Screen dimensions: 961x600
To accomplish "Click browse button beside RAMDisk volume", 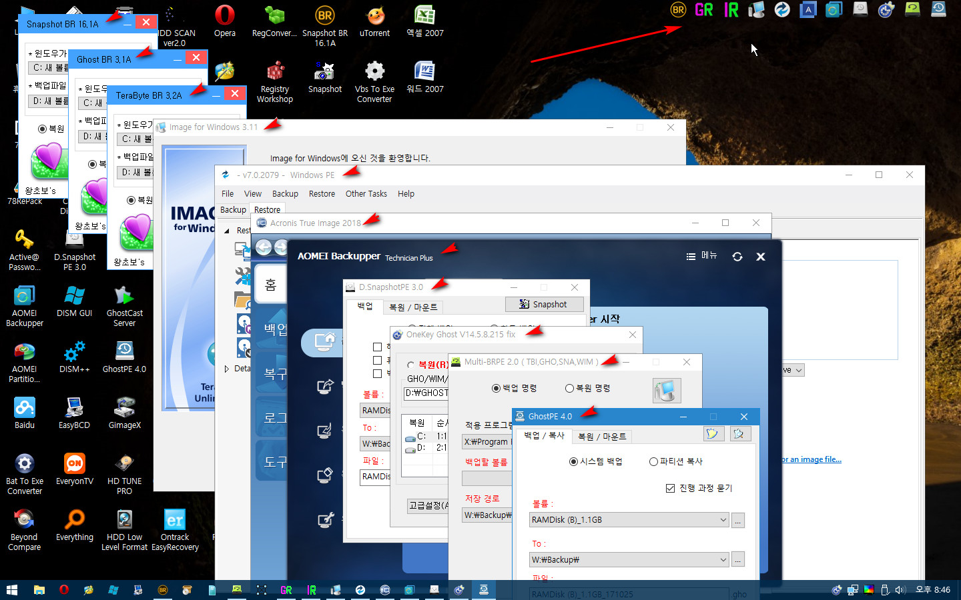I will [x=737, y=521].
